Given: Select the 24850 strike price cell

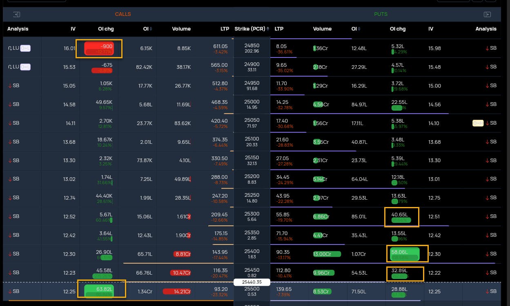Looking at the screenshot, I should point(252,48).
